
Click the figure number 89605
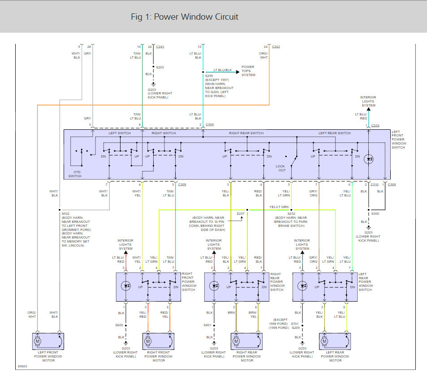22,366
